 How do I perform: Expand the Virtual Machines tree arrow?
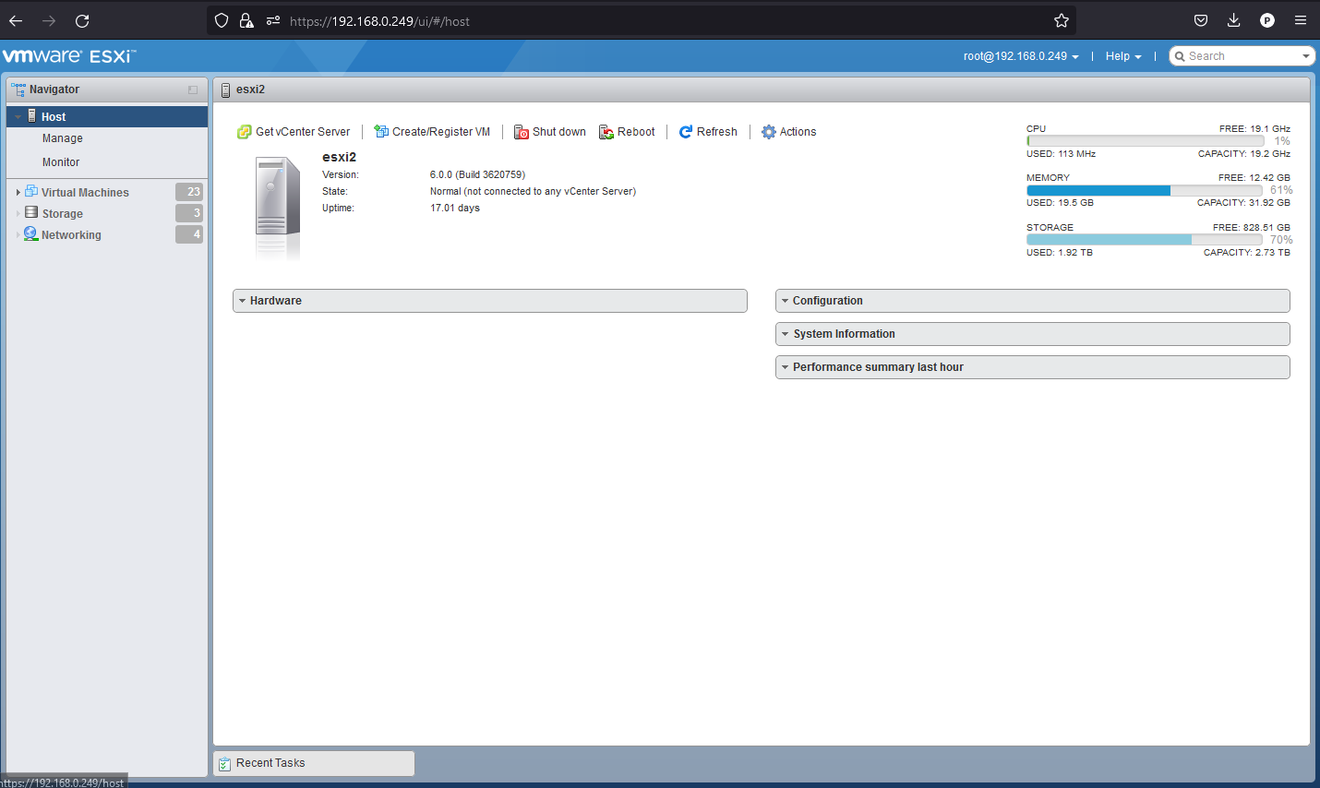pyautogui.click(x=18, y=193)
